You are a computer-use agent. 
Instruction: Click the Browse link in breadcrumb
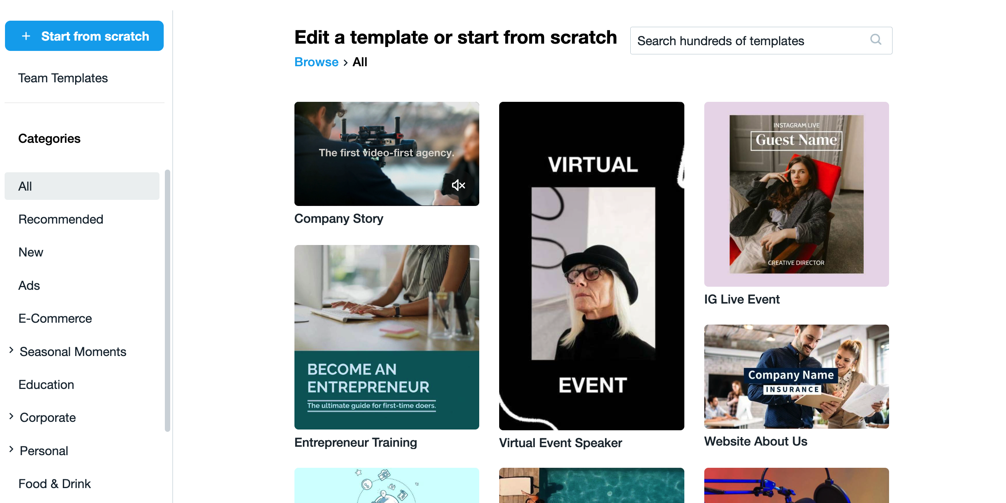(x=316, y=62)
